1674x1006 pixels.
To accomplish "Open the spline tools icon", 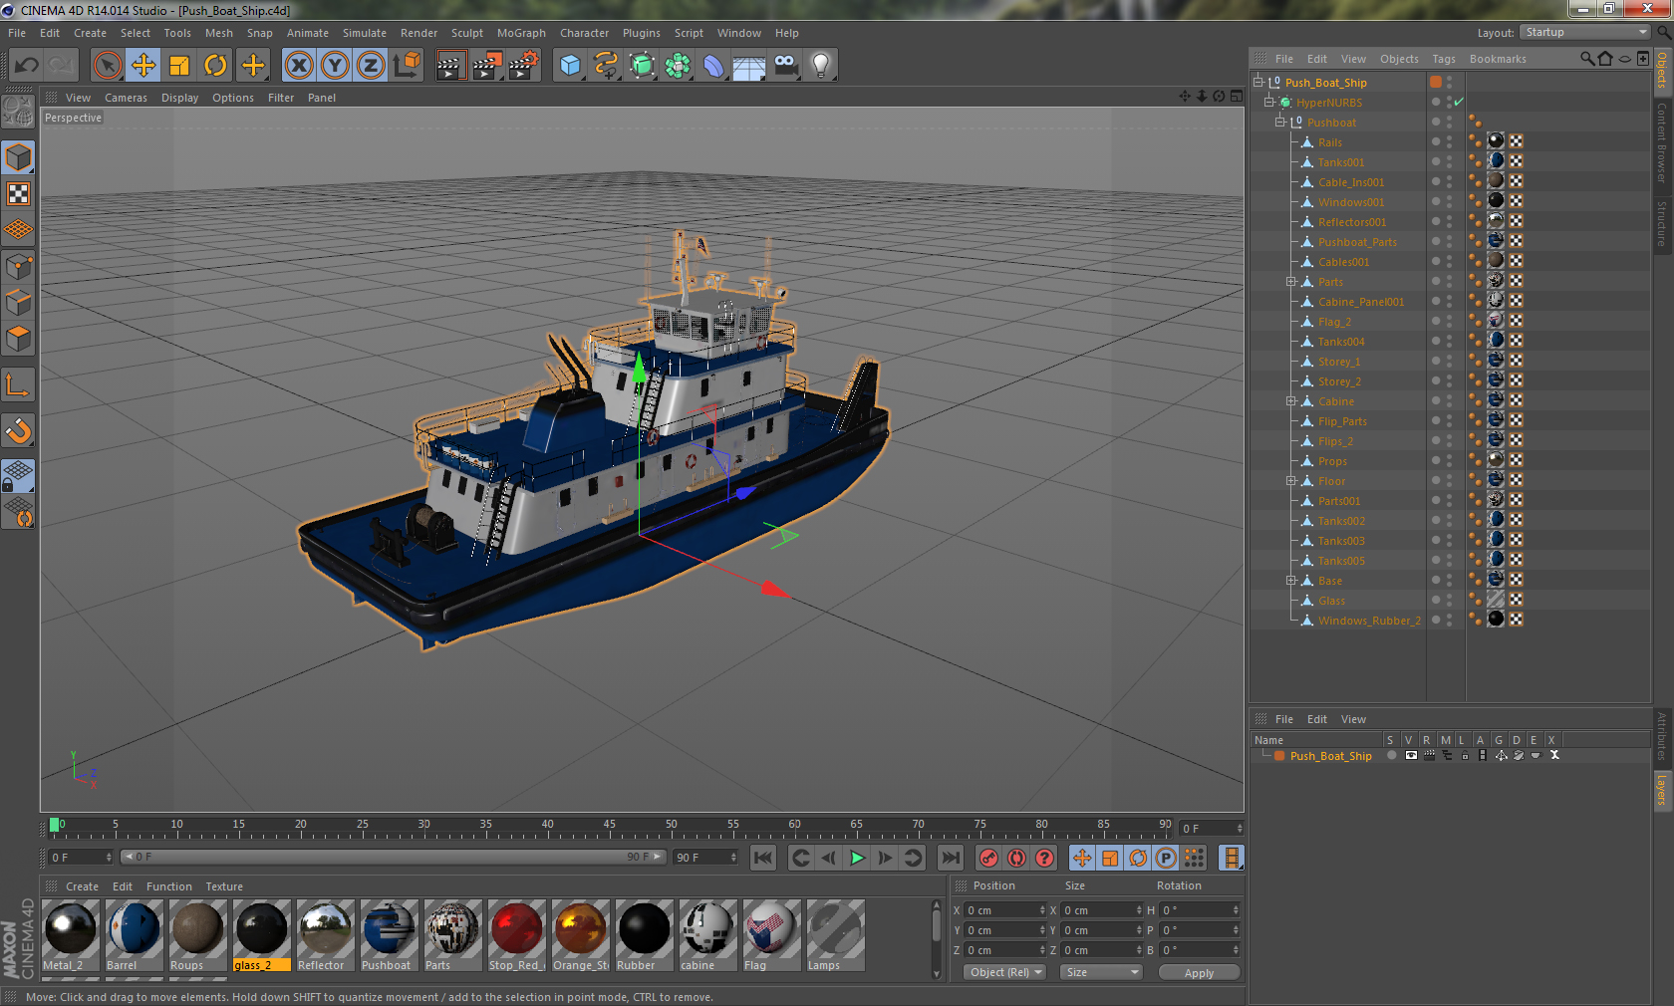I will (606, 66).
